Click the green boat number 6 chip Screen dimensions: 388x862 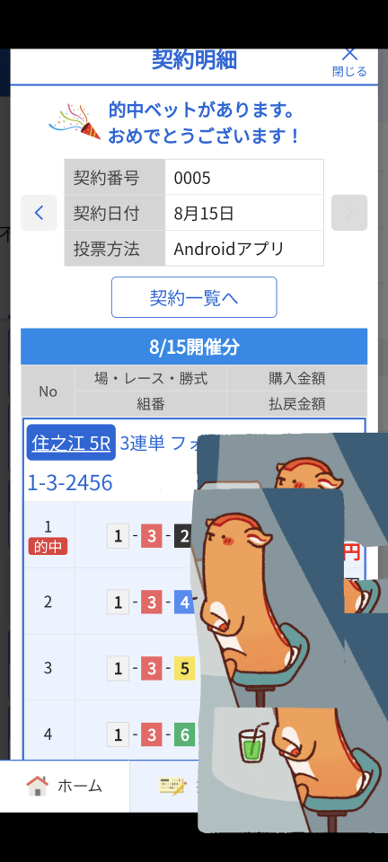click(185, 735)
